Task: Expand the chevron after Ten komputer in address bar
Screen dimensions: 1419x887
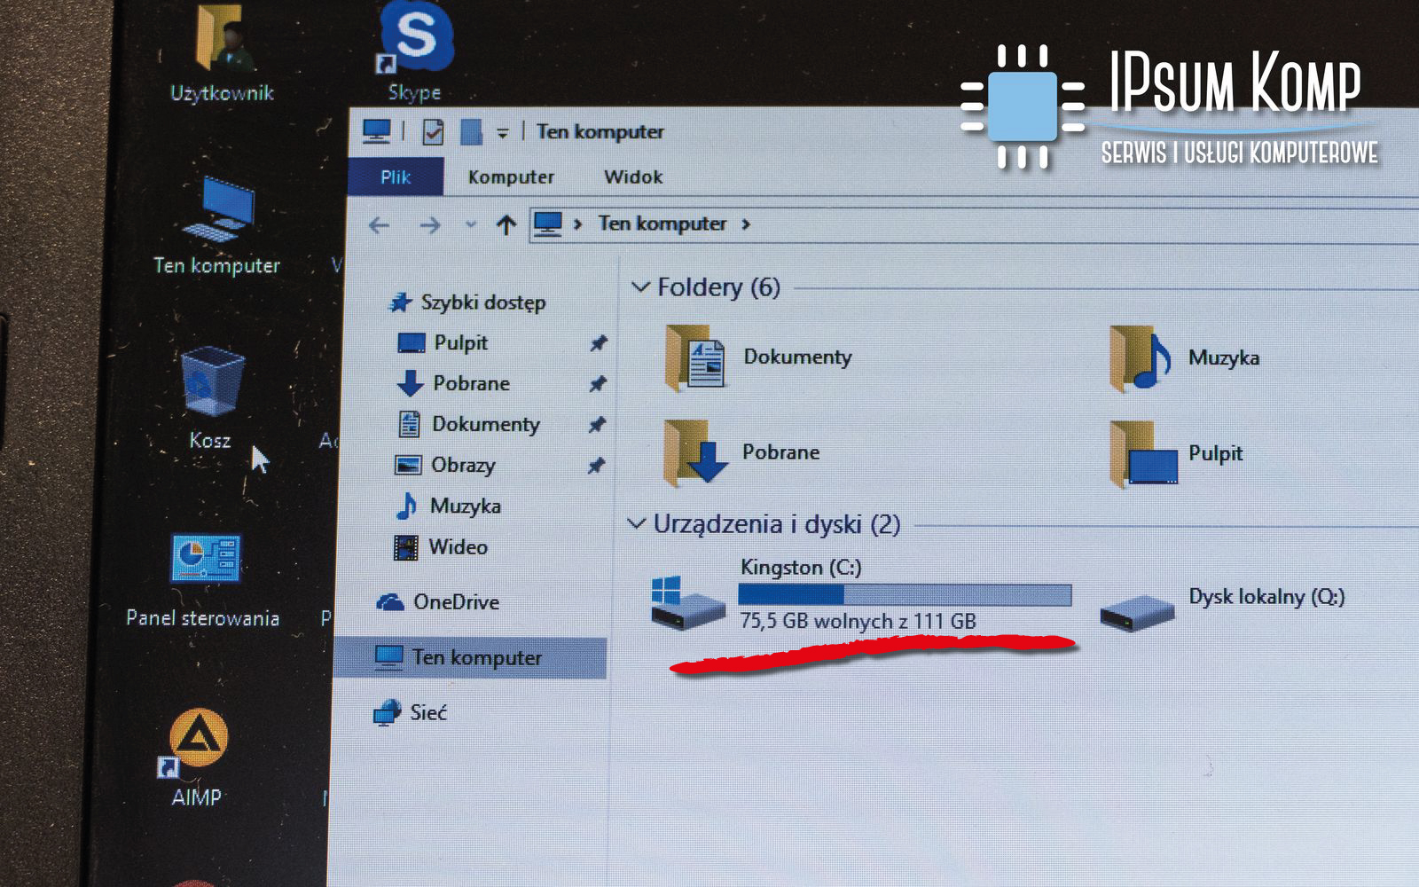Action: [746, 224]
